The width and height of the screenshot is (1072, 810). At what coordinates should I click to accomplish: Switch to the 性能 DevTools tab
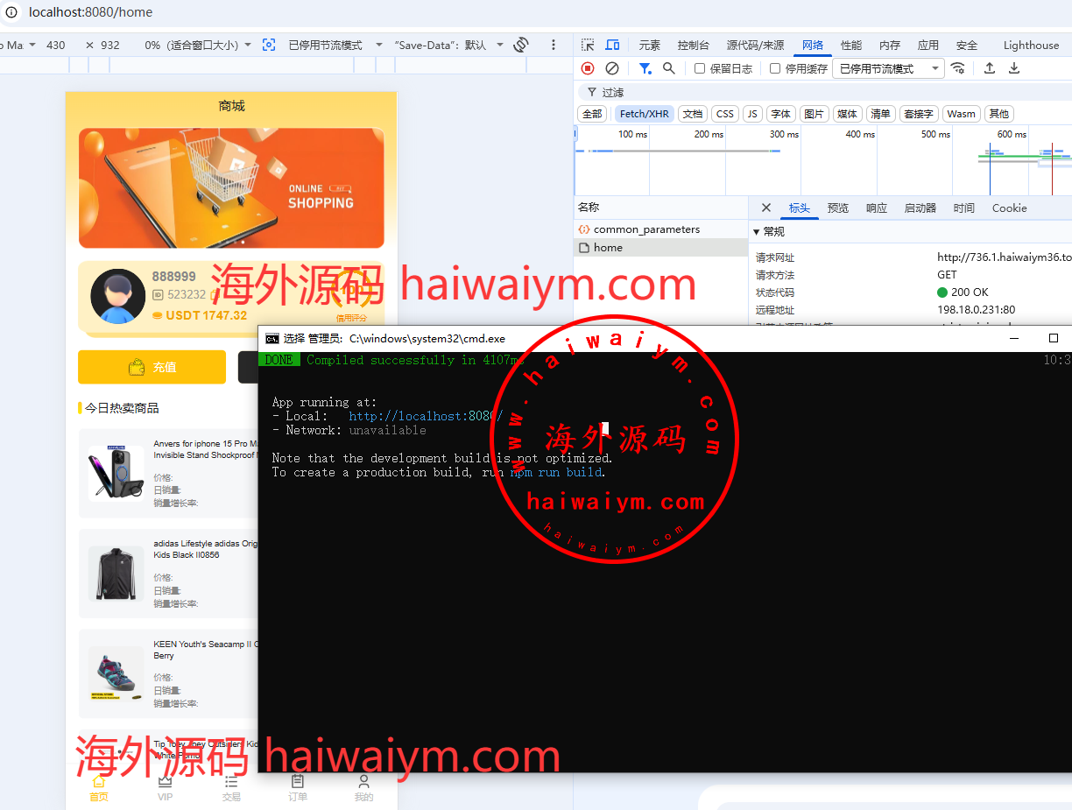click(x=850, y=45)
